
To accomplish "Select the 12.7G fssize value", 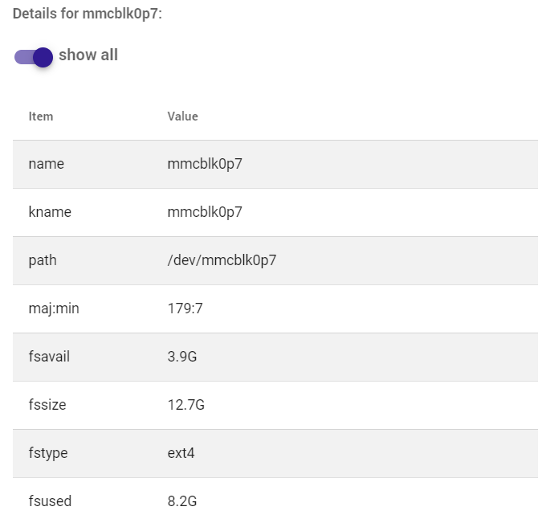I will coord(186,405).
